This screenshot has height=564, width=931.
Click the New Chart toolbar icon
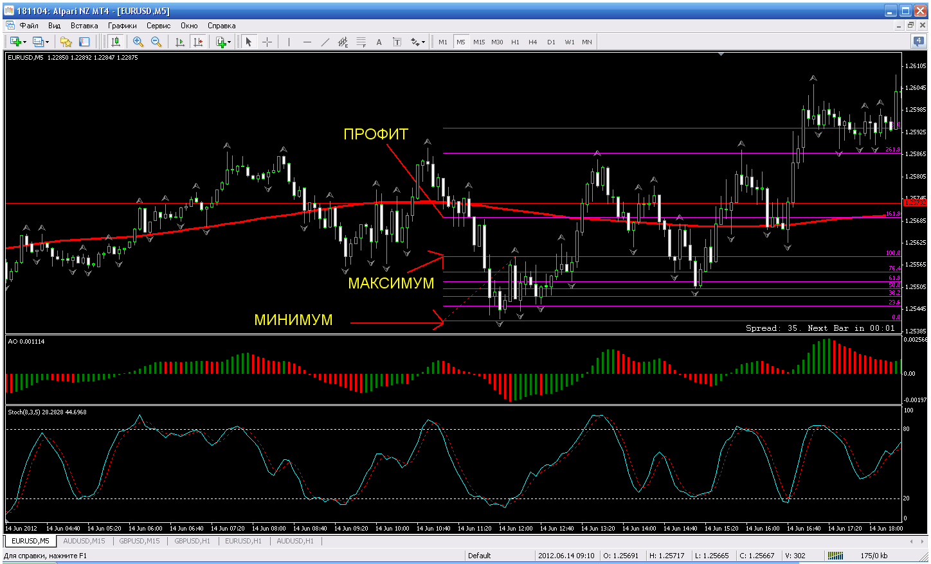(x=15, y=42)
